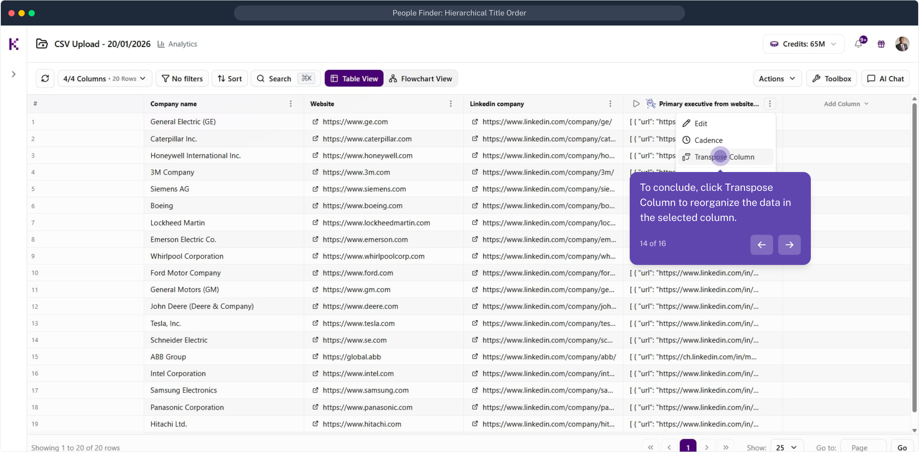Click external link icon for linkedin.com/company/abb/
Viewport: 919px width, 452px height.
pos(475,357)
